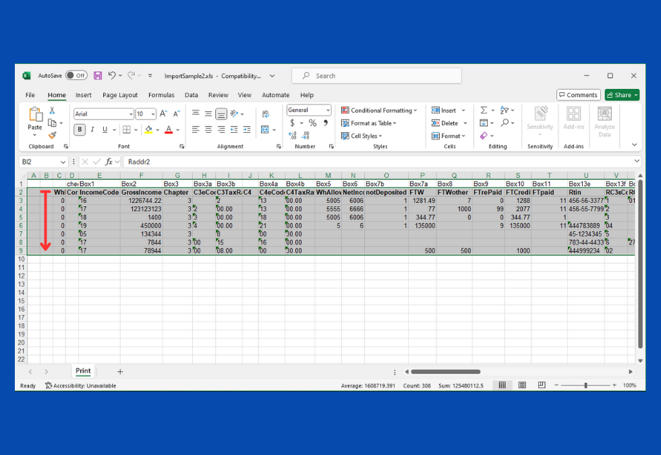Click the AutoSum sigma icon

point(484,111)
